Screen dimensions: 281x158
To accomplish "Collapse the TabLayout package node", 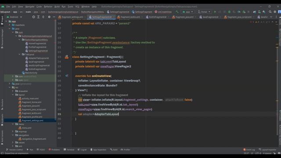I will (19, 54).
